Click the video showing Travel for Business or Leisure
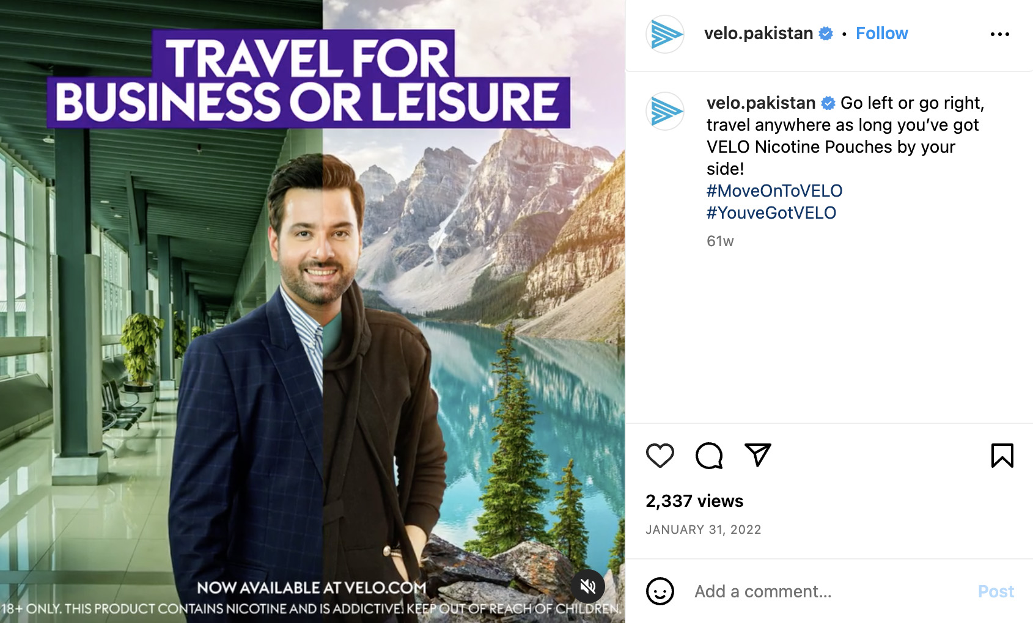Image resolution: width=1033 pixels, height=623 pixels. tap(312, 311)
